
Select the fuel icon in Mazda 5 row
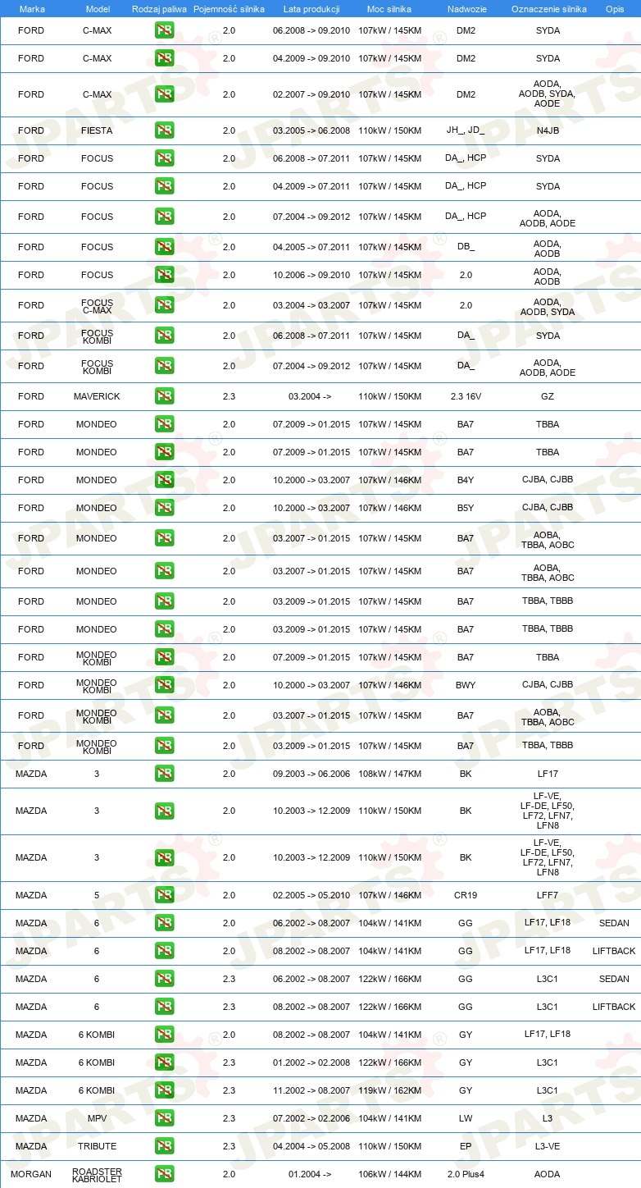pyautogui.click(x=164, y=895)
